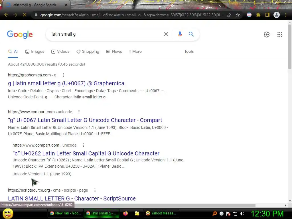Switch to News results

(x=114, y=52)
